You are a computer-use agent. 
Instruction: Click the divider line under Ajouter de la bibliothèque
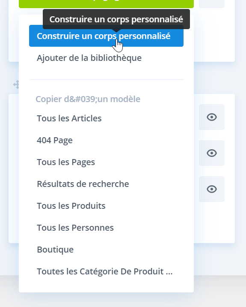[x=106, y=79]
